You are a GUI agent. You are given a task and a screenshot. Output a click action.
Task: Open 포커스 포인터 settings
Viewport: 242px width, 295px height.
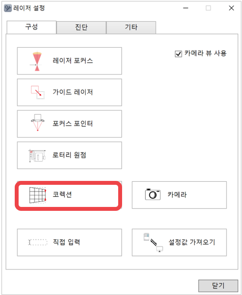(x=69, y=124)
